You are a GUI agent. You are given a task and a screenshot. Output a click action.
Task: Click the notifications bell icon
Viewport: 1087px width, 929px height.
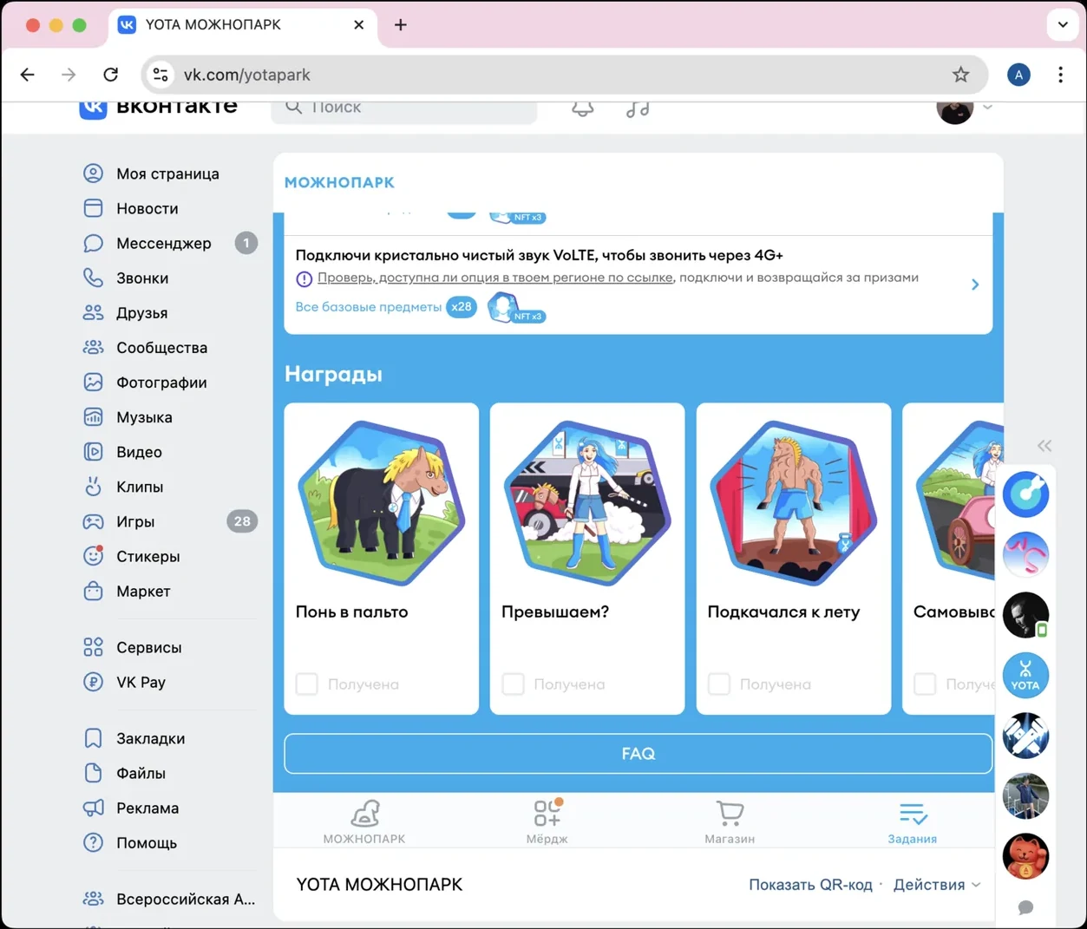(582, 108)
